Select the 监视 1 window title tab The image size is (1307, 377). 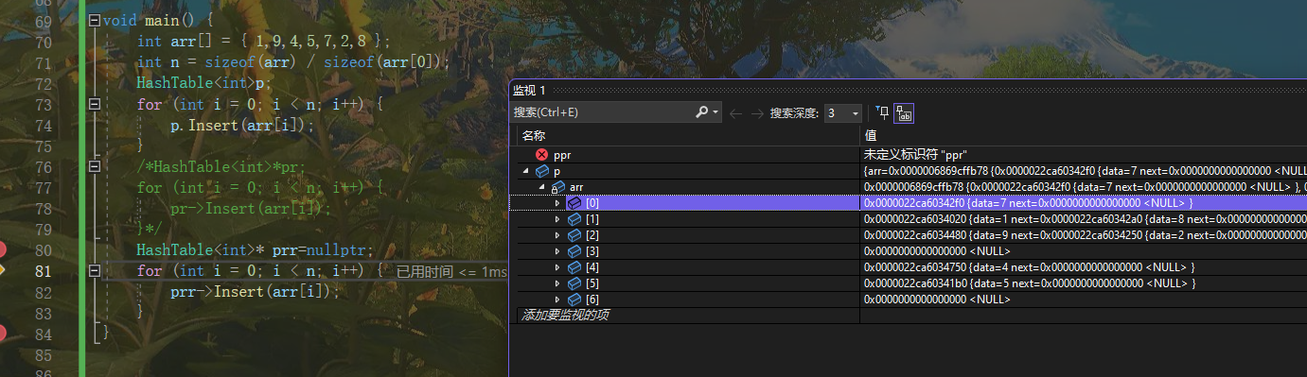coord(530,90)
